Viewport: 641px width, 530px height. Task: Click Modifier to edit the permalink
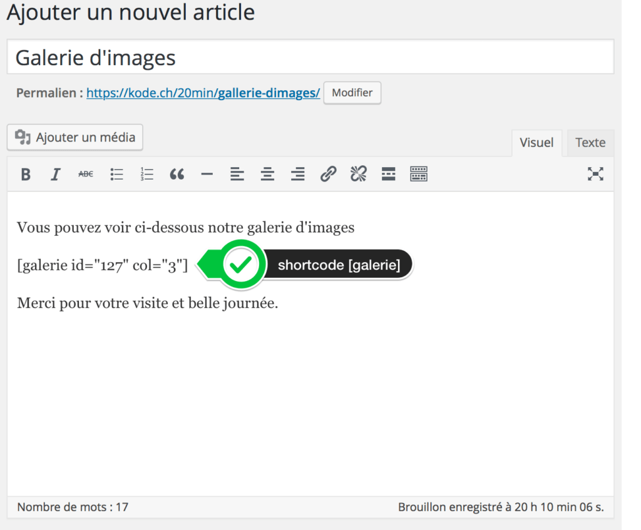point(352,93)
